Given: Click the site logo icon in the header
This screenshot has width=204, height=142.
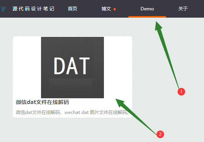Looking at the screenshot, I should click(x=3, y=9).
